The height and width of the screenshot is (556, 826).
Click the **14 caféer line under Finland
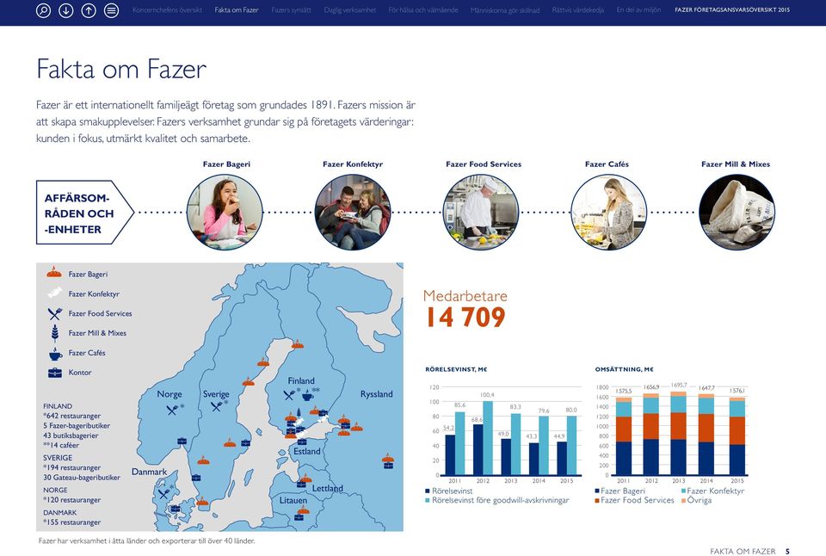pos(61,445)
